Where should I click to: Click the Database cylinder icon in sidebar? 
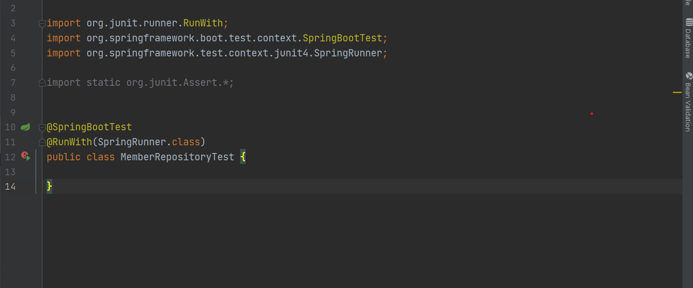689,22
